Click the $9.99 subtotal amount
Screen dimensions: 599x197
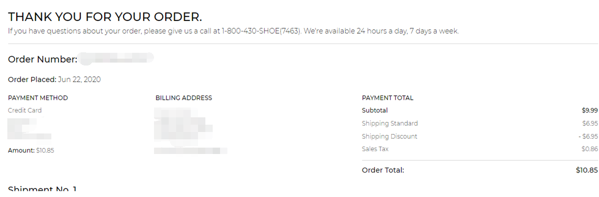click(590, 110)
